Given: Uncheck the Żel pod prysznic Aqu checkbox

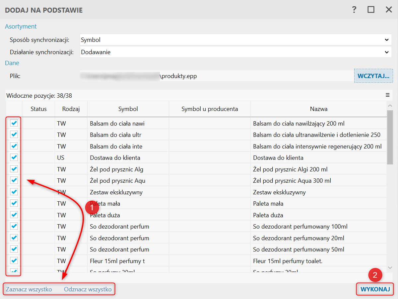Looking at the screenshot, I should pos(14,180).
